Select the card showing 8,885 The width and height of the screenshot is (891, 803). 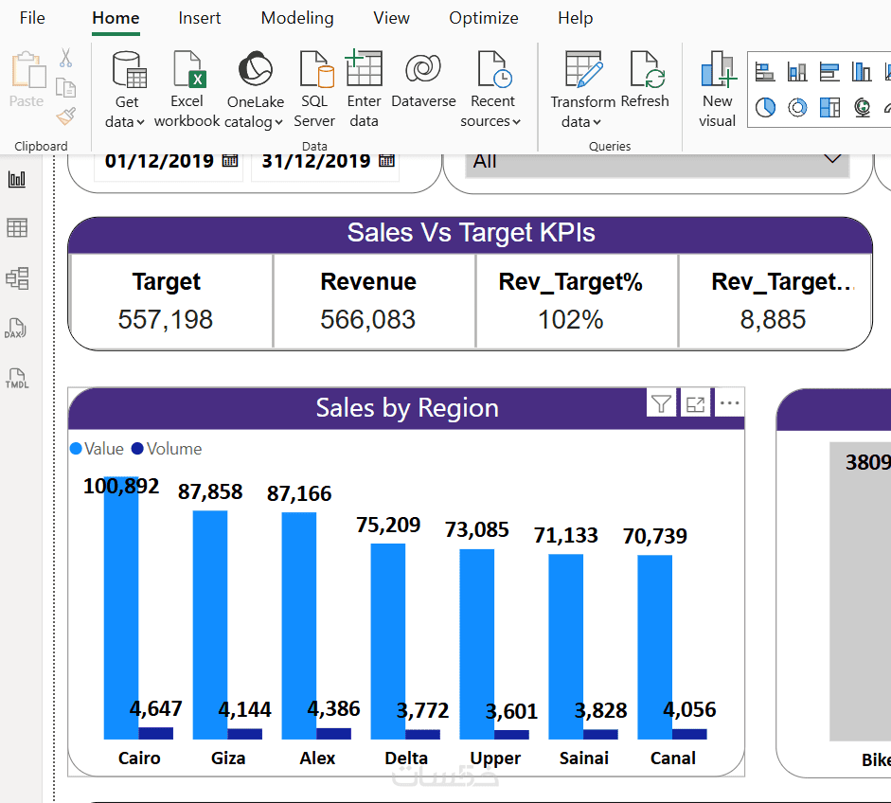click(775, 301)
